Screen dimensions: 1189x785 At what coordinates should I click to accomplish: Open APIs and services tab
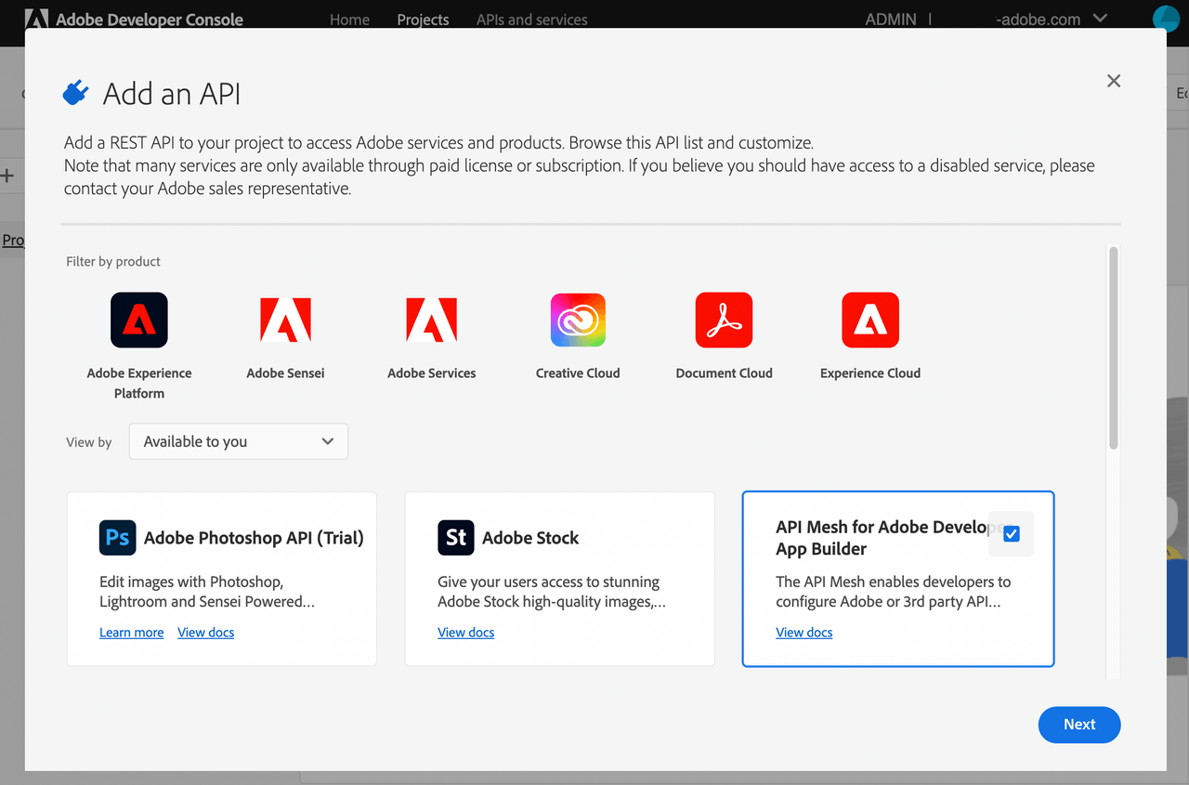click(532, 20)
